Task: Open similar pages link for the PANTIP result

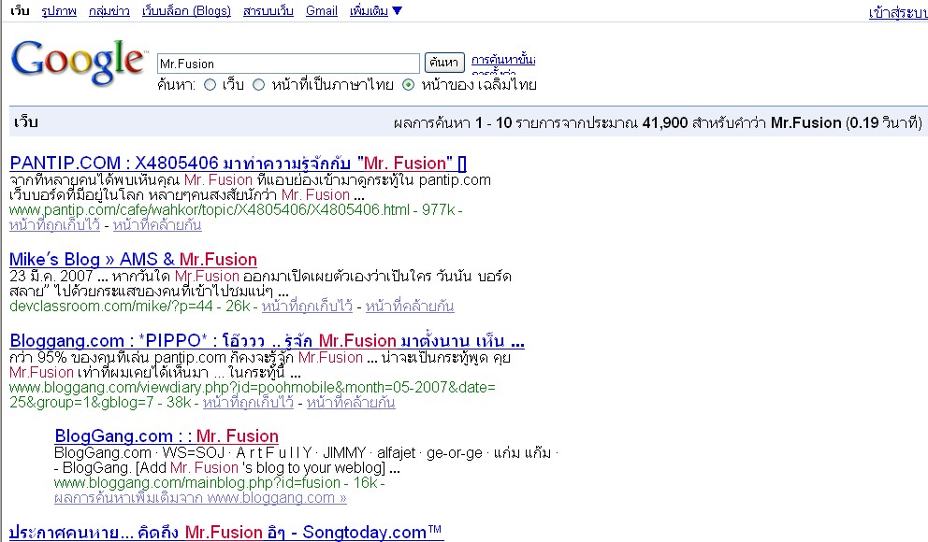Action: pyautogui.click(x=157, y=225)
